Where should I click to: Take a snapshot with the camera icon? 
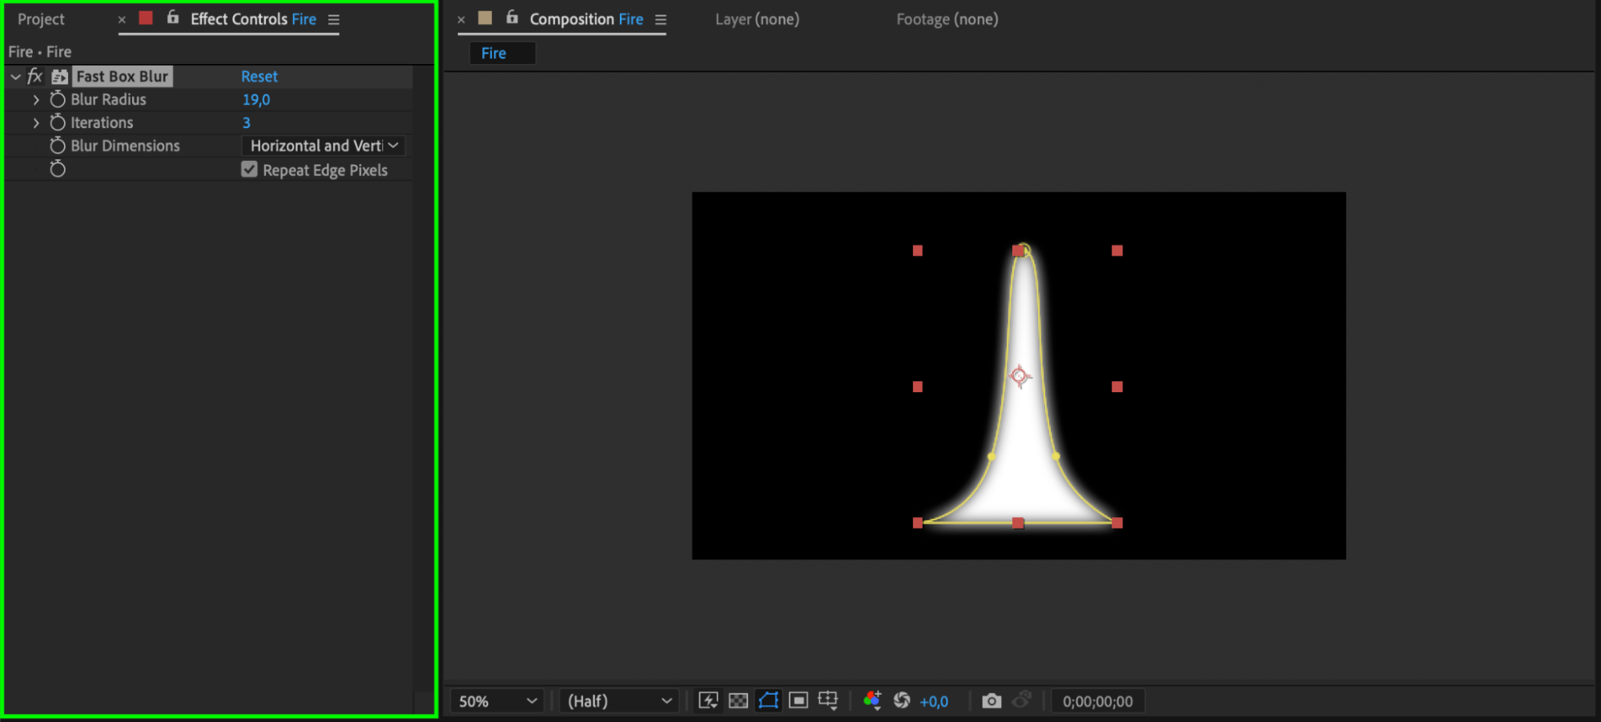coord(991,701)
